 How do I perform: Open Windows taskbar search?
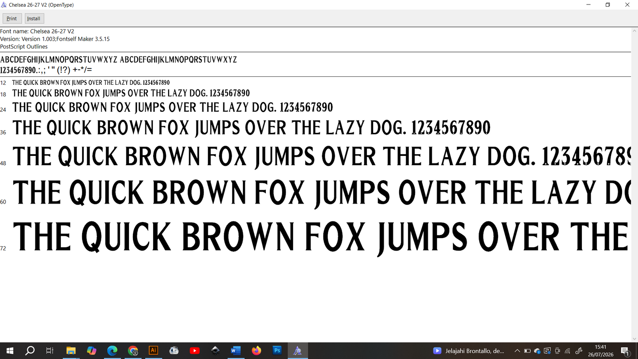tap(30, 351)
